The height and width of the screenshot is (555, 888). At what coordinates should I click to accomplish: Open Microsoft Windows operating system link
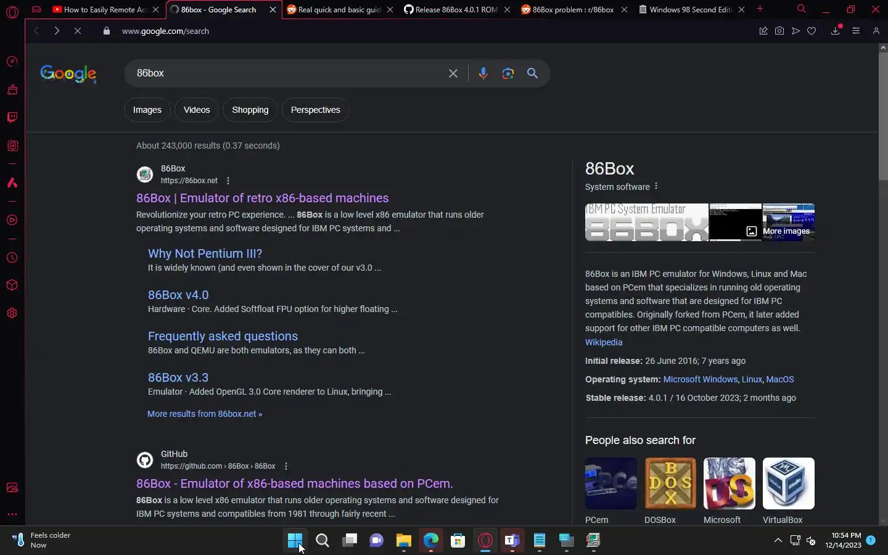(701, 379)
